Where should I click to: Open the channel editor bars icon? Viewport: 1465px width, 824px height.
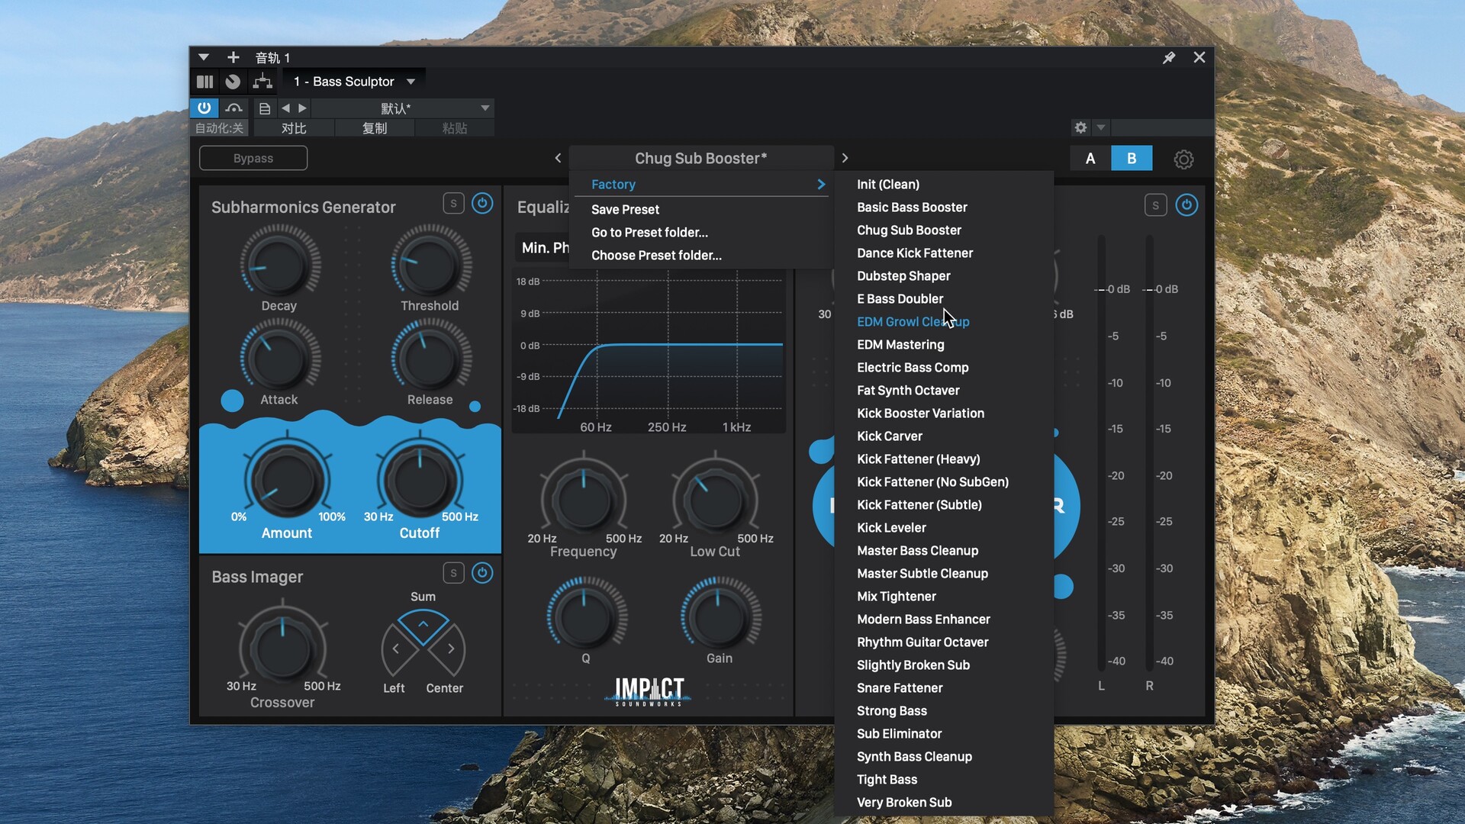(204, 82)
